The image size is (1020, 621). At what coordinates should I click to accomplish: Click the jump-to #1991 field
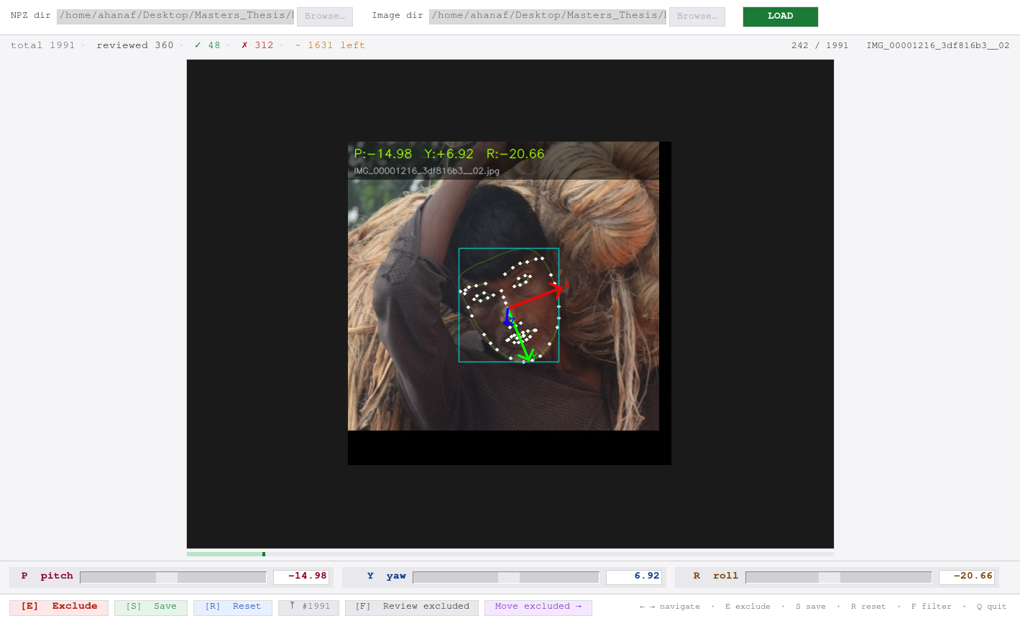pos(309,607)
